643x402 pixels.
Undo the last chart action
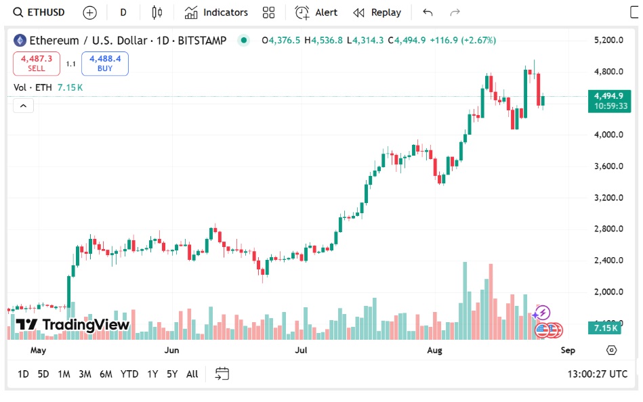pyautogui.click(x=427, y=12)
